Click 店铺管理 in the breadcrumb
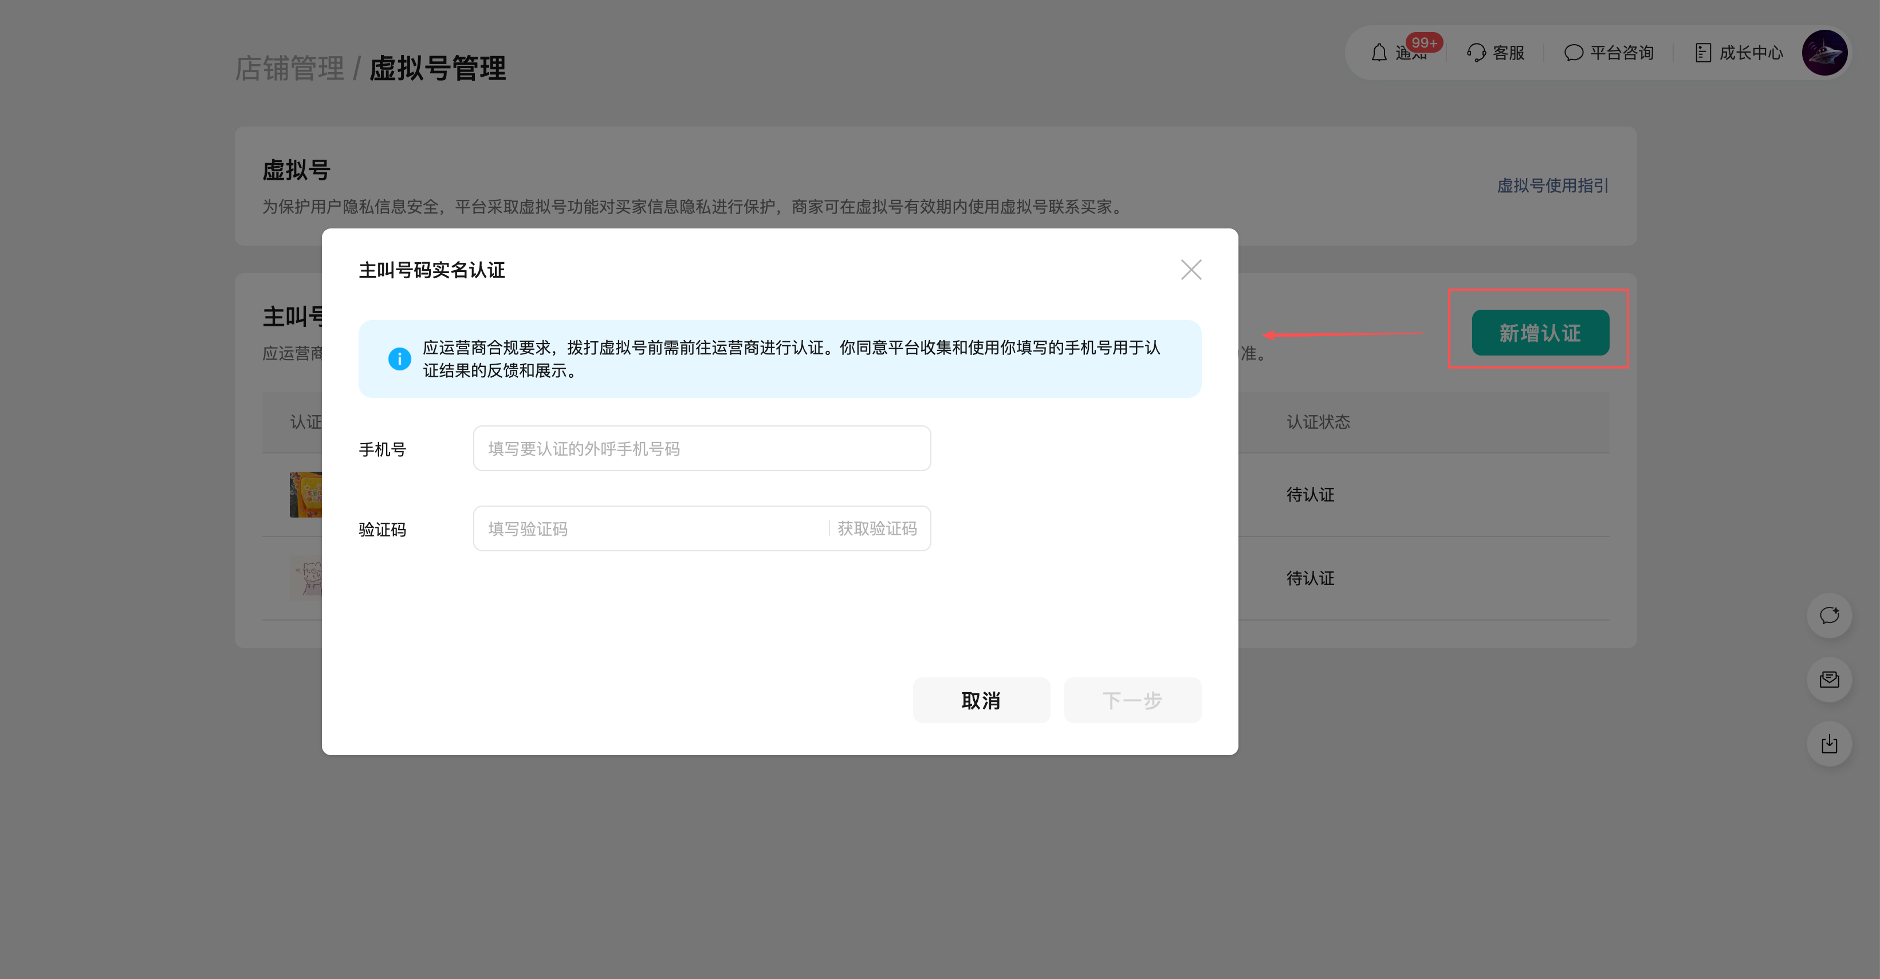The width and height of the screenshot is (1880, 979). (289, 69)
